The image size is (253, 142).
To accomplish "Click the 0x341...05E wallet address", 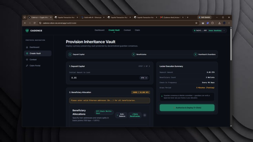I will click(x=202, y=30).
